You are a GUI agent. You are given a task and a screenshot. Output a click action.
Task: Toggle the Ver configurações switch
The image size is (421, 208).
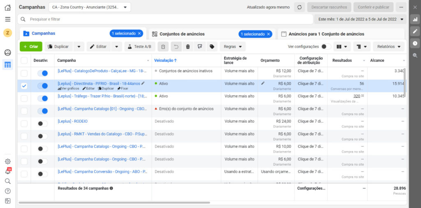click(326, 47)
